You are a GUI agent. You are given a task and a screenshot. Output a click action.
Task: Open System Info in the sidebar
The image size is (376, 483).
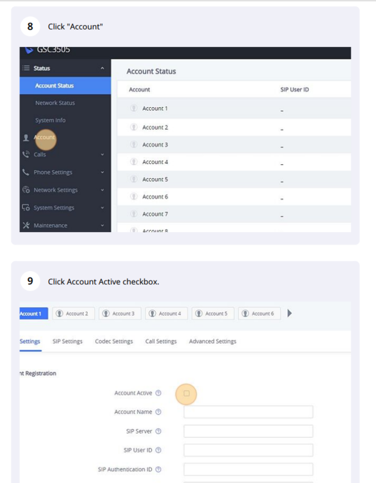[x=51, y=120]
